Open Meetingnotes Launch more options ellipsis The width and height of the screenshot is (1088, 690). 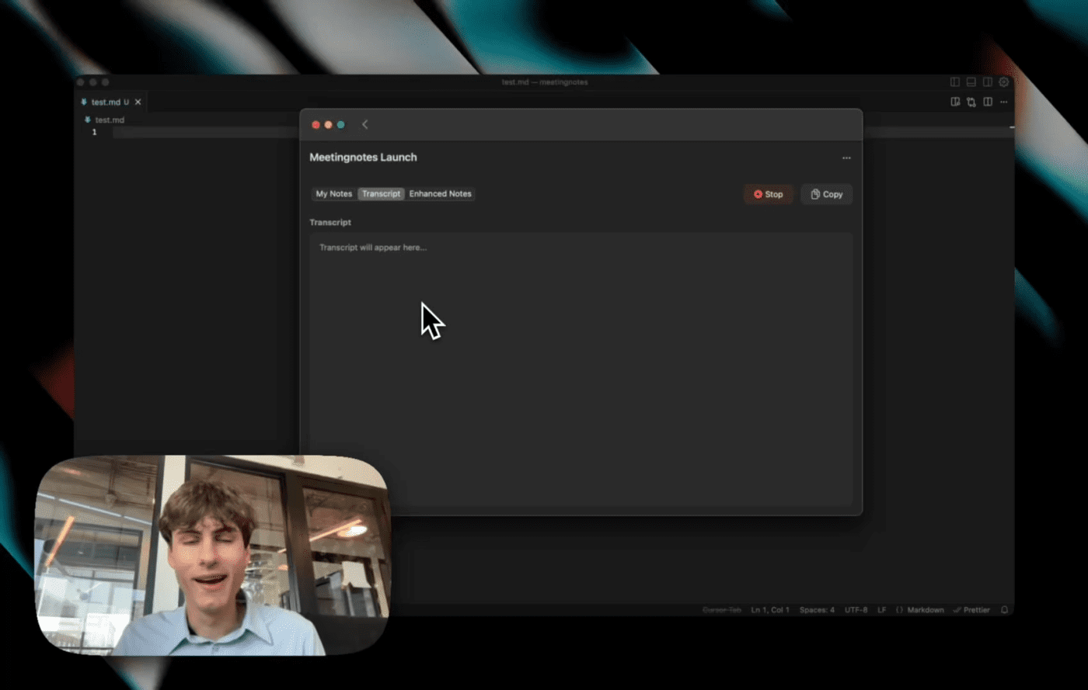click(x=846, y=158)
